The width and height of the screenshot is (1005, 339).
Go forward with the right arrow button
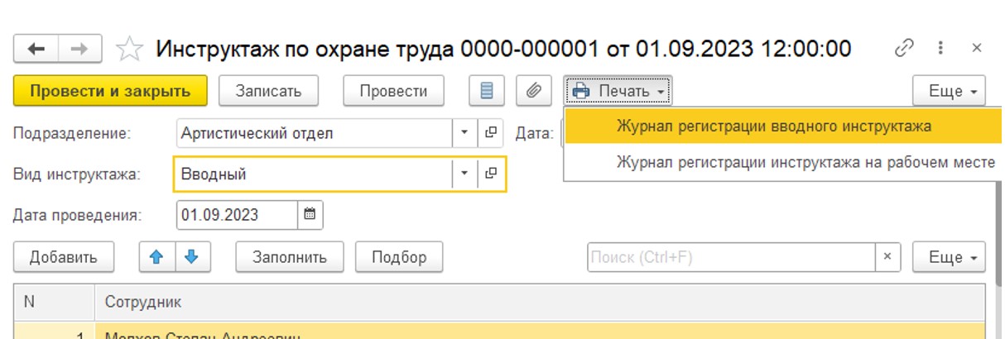pos(80,49)
